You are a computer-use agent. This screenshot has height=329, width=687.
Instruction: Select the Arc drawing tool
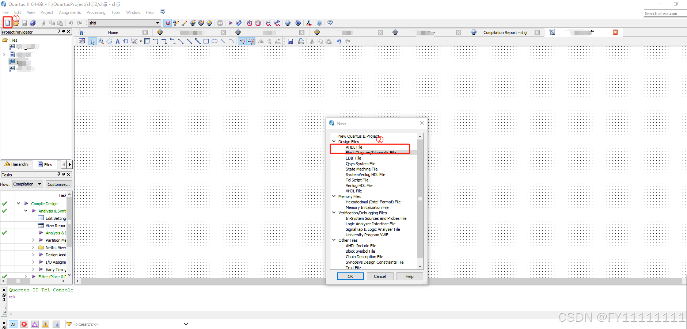(231, 41)
